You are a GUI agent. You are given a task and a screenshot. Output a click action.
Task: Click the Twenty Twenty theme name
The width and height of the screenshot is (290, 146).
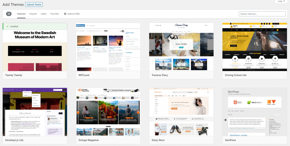[x=14, y=75]
